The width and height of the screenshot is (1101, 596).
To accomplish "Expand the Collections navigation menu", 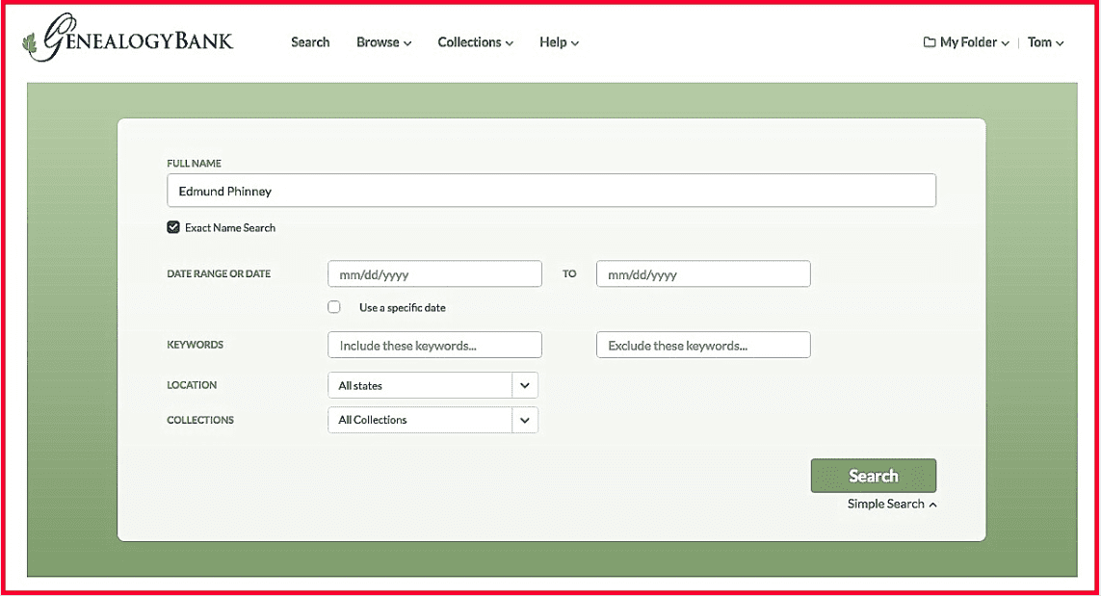I will tap(476, 42).
